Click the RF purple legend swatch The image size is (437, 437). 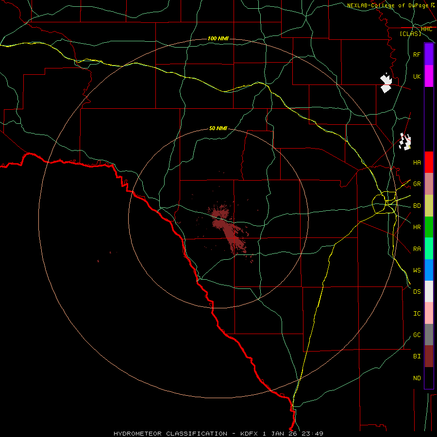(x=429, y=54)
